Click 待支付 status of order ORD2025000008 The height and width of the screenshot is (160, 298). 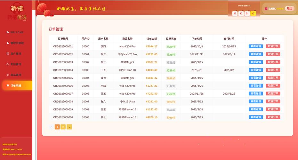coord(171,102)
